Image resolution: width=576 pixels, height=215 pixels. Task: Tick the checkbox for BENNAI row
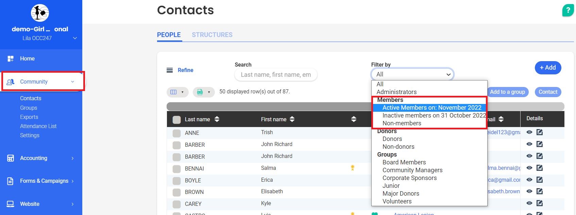click(x=176, y=169)
